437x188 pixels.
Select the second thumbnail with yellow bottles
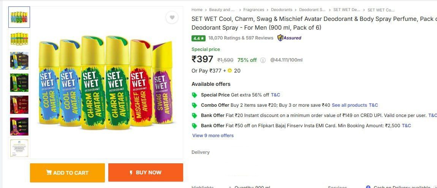click(x=19, y=39)
